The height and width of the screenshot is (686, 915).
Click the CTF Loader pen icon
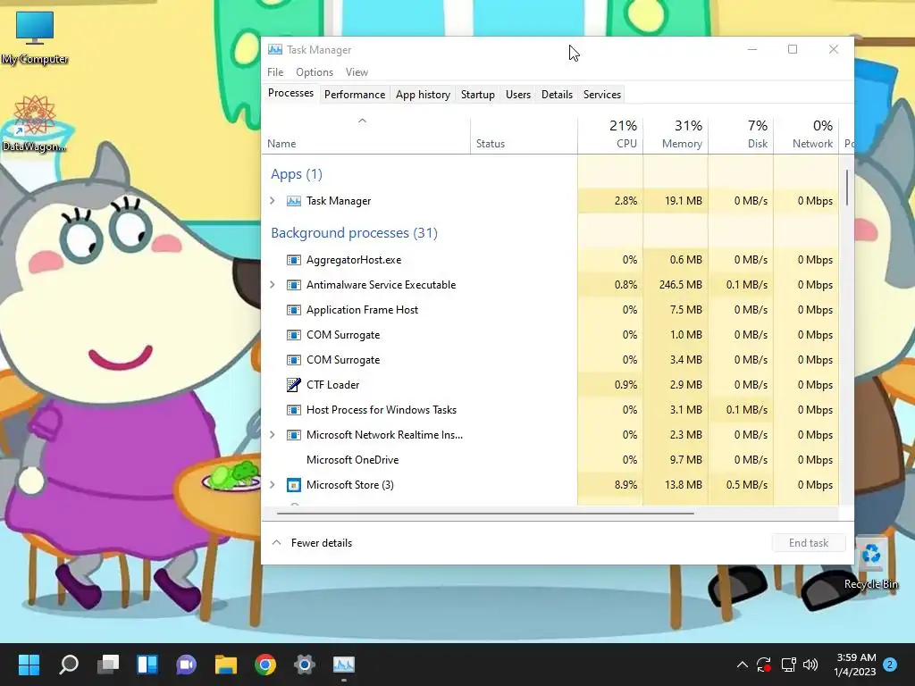pyautogui.click(x=293, y=384)
